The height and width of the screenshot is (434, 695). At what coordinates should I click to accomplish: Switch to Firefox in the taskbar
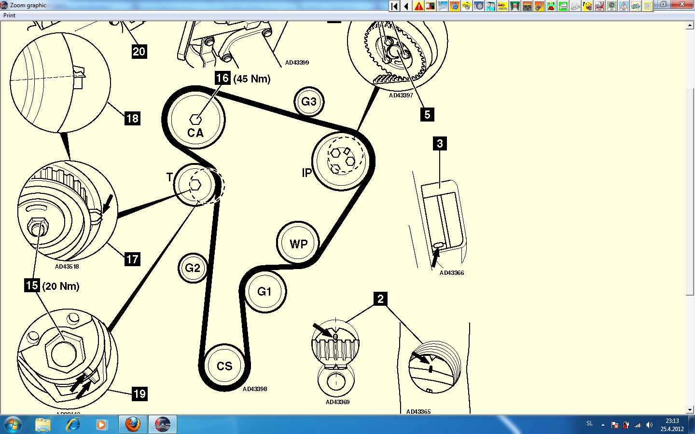click(x=133, y=425)
